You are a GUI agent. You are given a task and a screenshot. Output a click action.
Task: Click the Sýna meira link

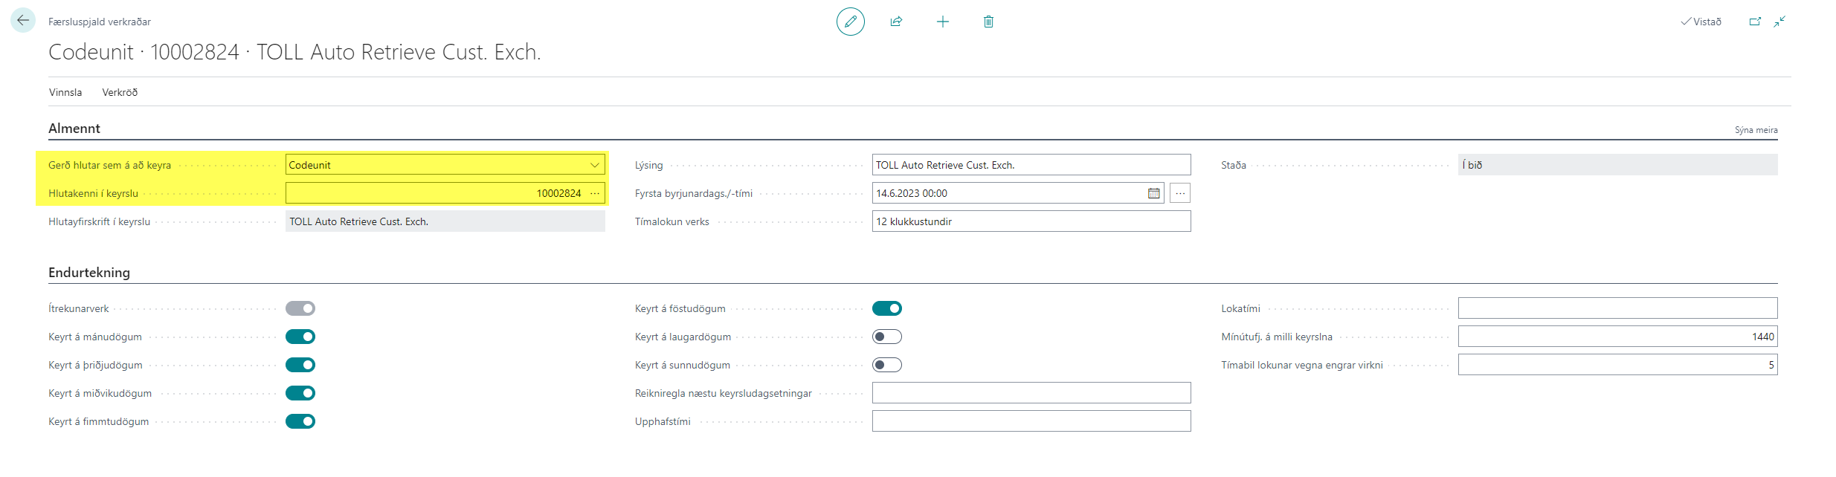tap(1756, 130)
